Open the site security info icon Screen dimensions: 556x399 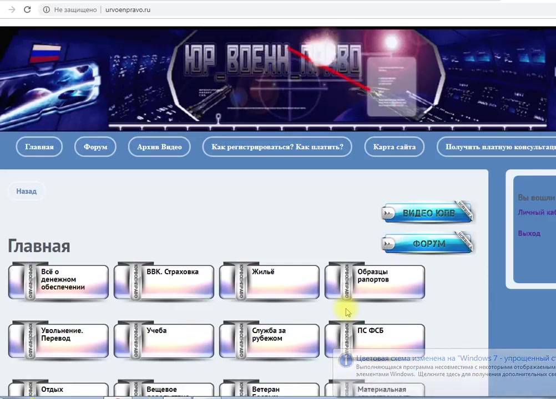(47, 9)
